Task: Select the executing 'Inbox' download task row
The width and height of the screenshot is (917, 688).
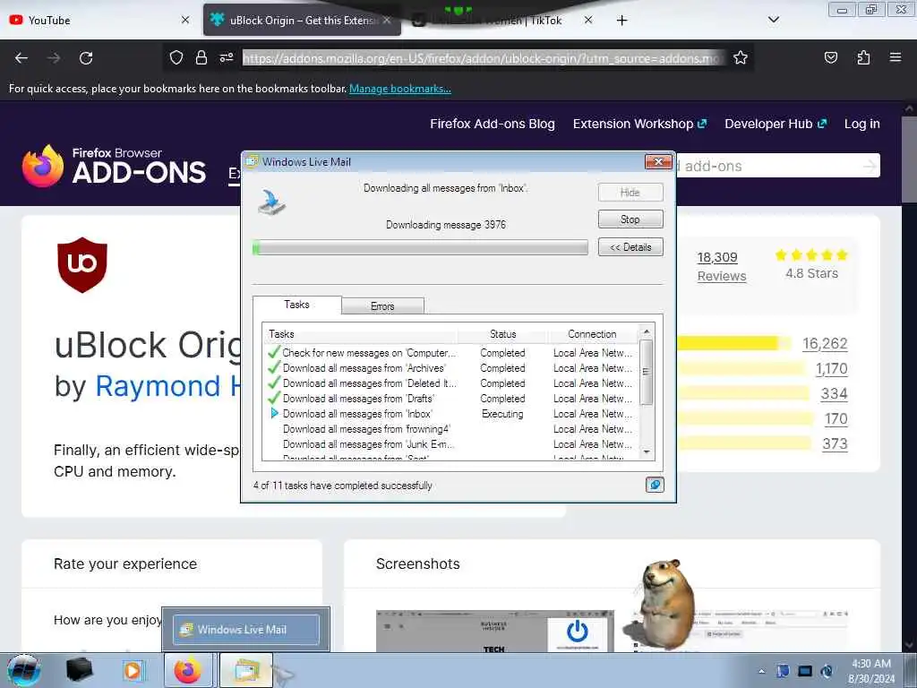Action: 450,414
